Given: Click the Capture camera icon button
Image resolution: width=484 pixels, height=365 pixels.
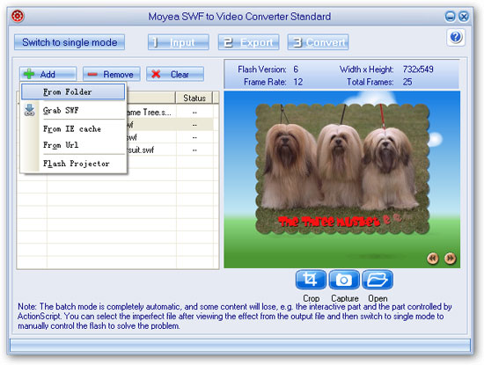Looking at the screenshot, I should tap(344, 280).
